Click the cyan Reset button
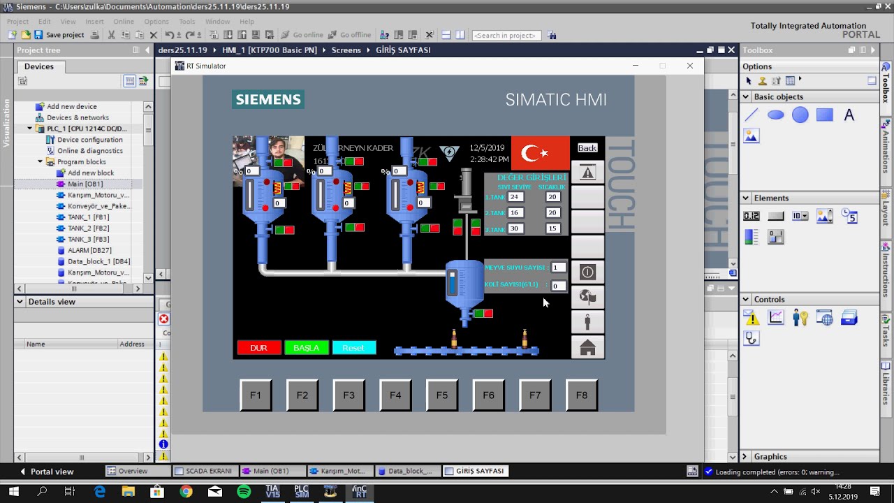This screenshot has width=894, height=503. (353, 348)
